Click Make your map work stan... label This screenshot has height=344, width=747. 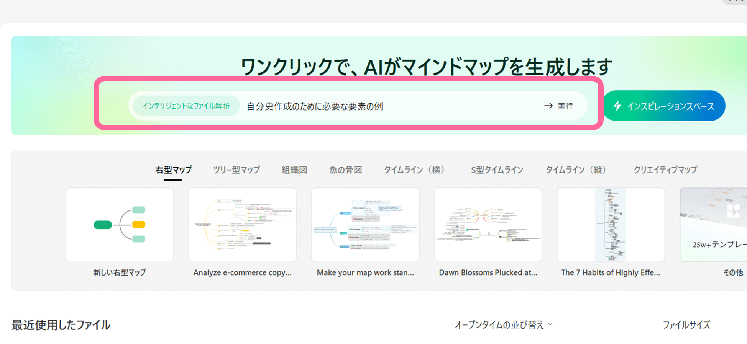click(365, 272)
